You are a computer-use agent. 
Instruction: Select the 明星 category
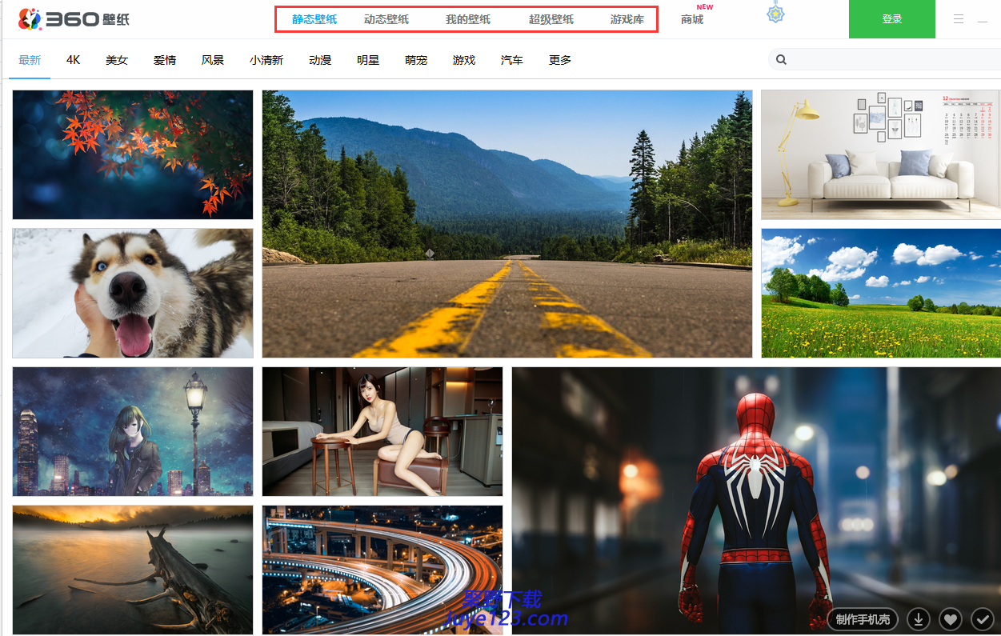368,60
